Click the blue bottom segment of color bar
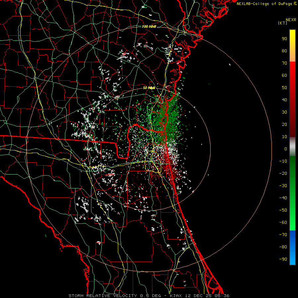 (292, 248)
